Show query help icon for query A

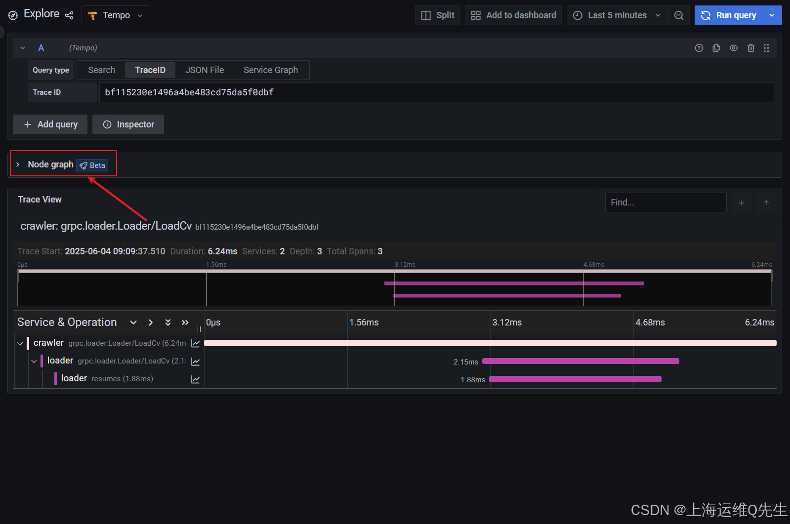(x=699, y=48)
